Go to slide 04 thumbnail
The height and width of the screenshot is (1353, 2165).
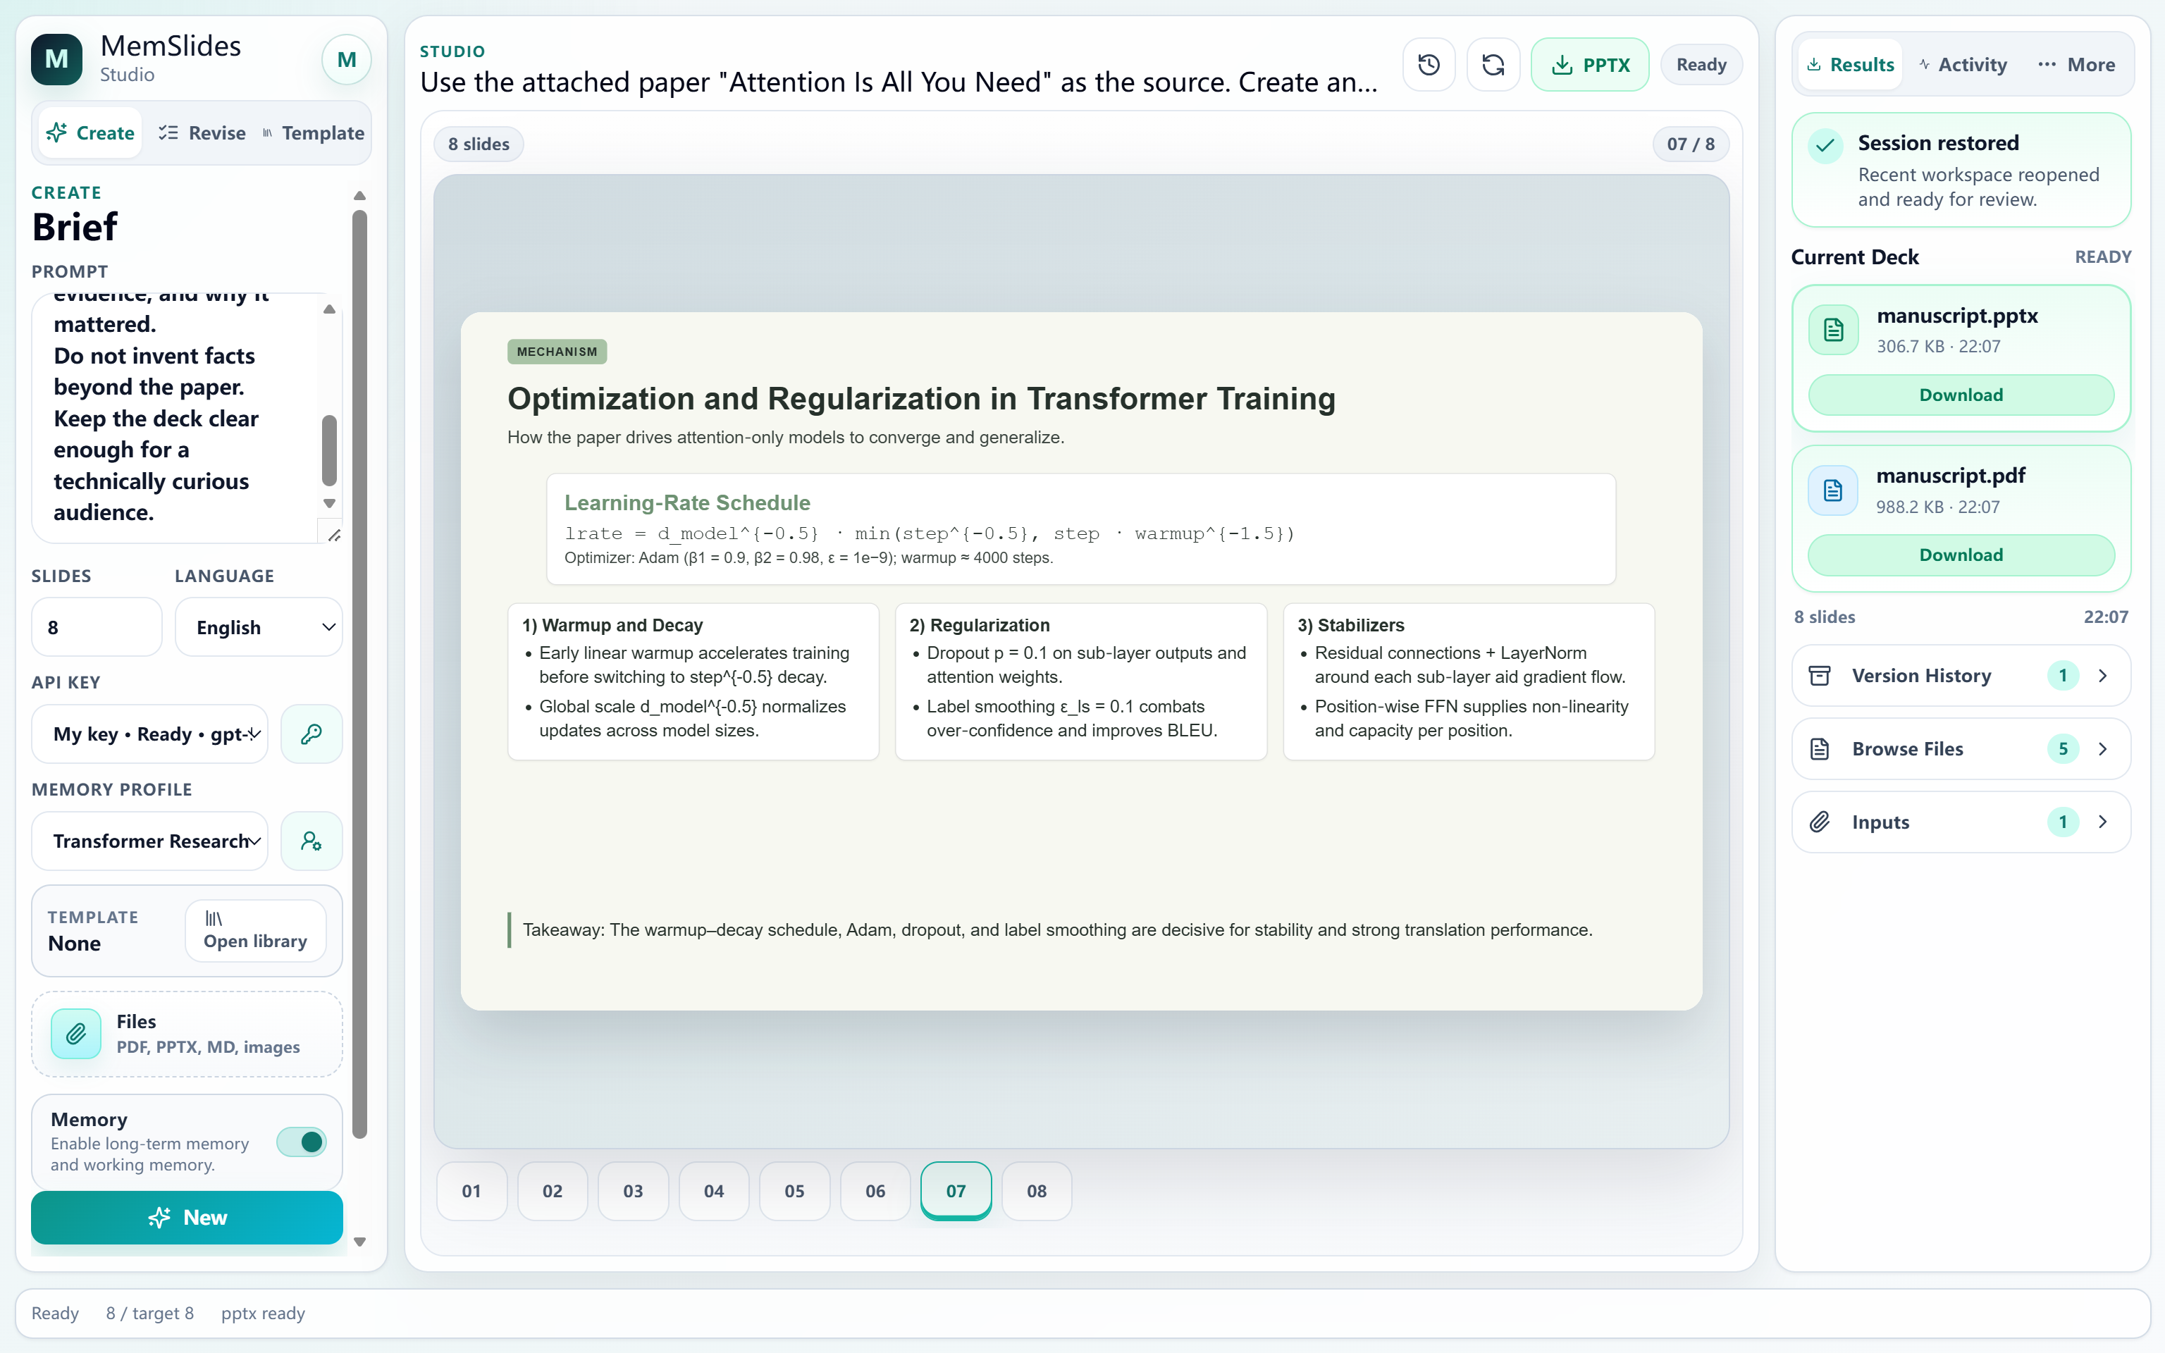[x=714, y=1191]
